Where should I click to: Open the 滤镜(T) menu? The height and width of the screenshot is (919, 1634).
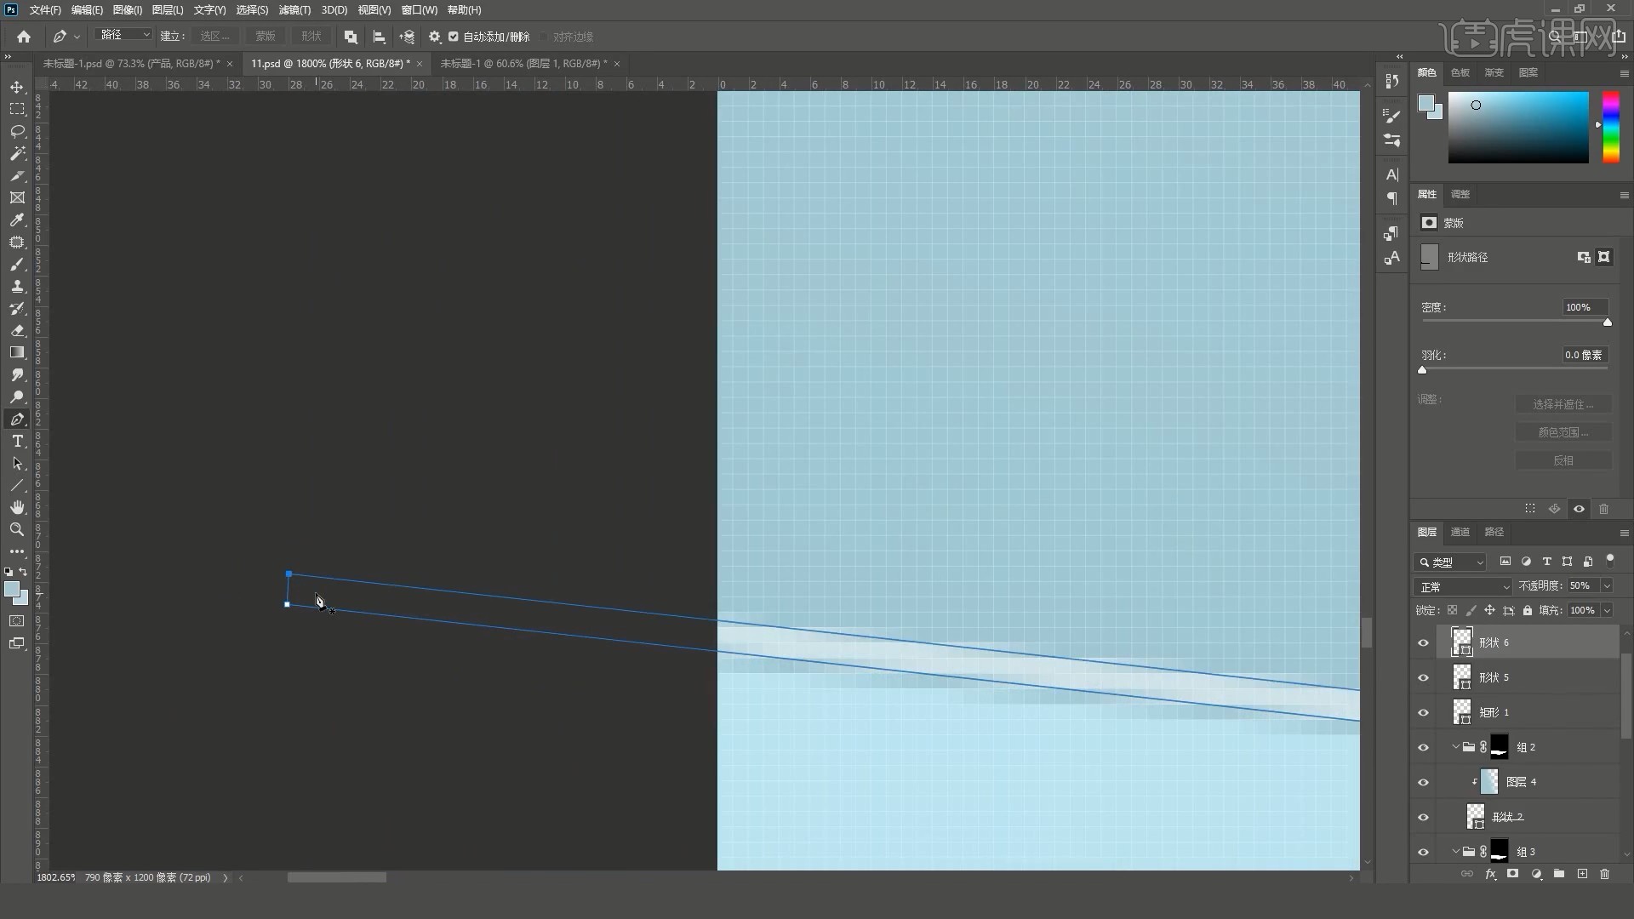(x=294, y=10)
